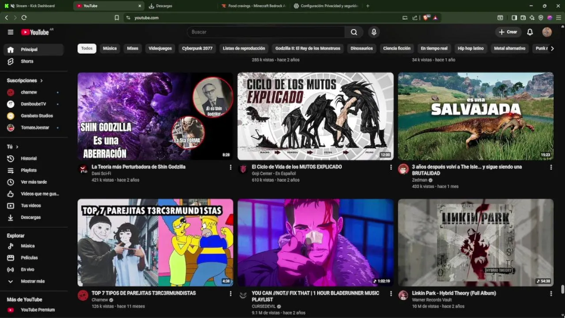Open the account avatar menu
Image resolution: width=565 pixels, height=318 pixels.
pyautogui.click(x=547, y=32)
